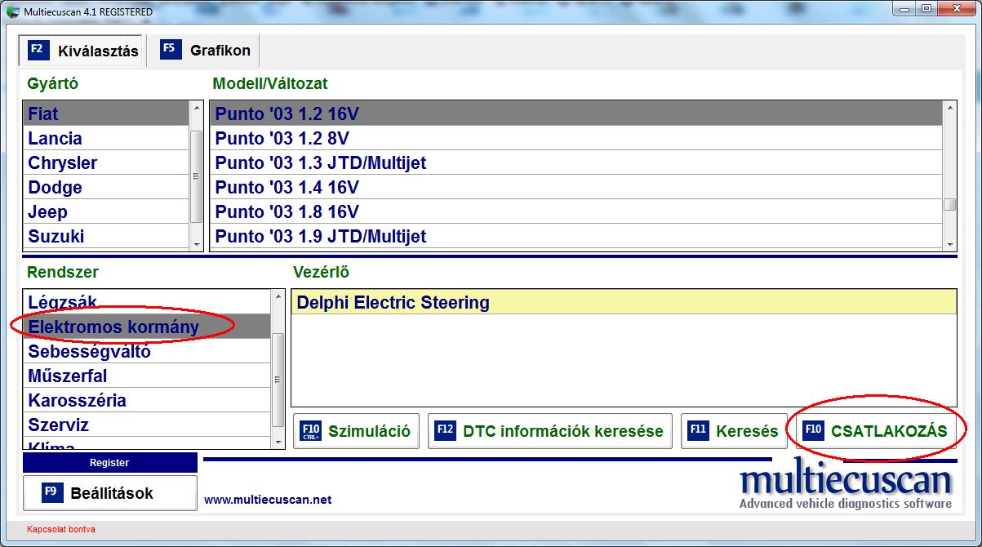Start Keresés scan button
Image resolution: width=982 pixels, height=547 pixels.
[734, 431]
